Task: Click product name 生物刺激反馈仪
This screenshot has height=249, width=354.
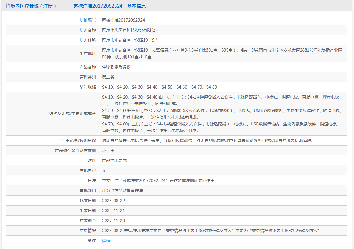Action: click(x=116, y=67)
